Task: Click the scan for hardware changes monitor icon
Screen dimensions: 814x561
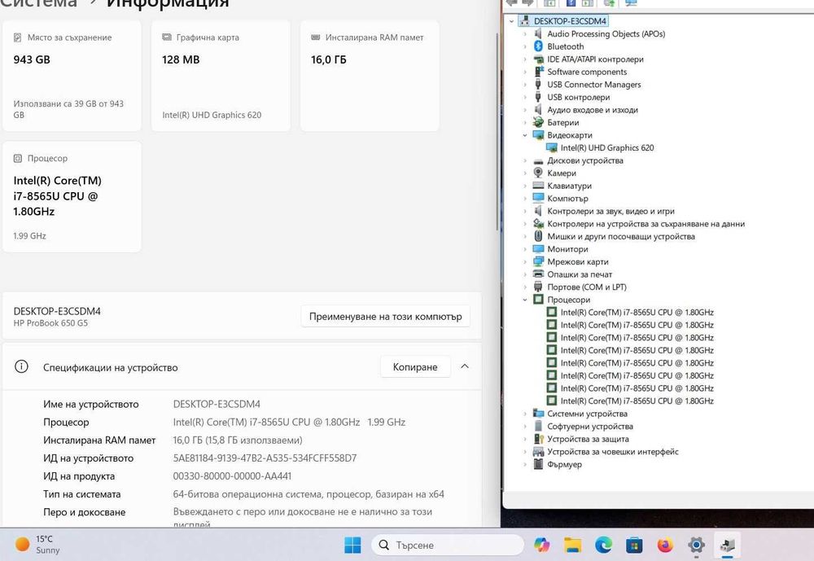Action: [x=631, y=3]
